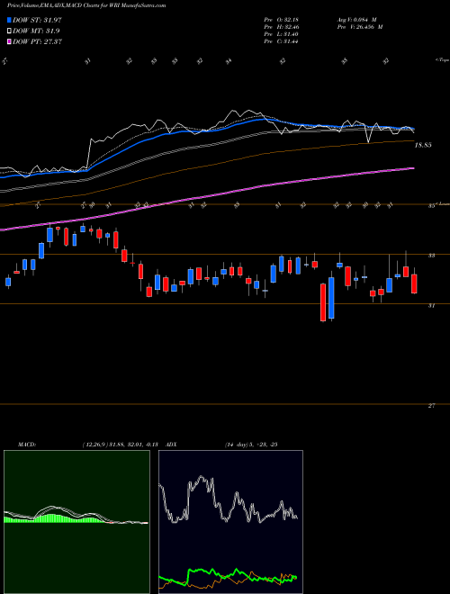Click the blue DOW ST legend swatch

pos(10,20)
